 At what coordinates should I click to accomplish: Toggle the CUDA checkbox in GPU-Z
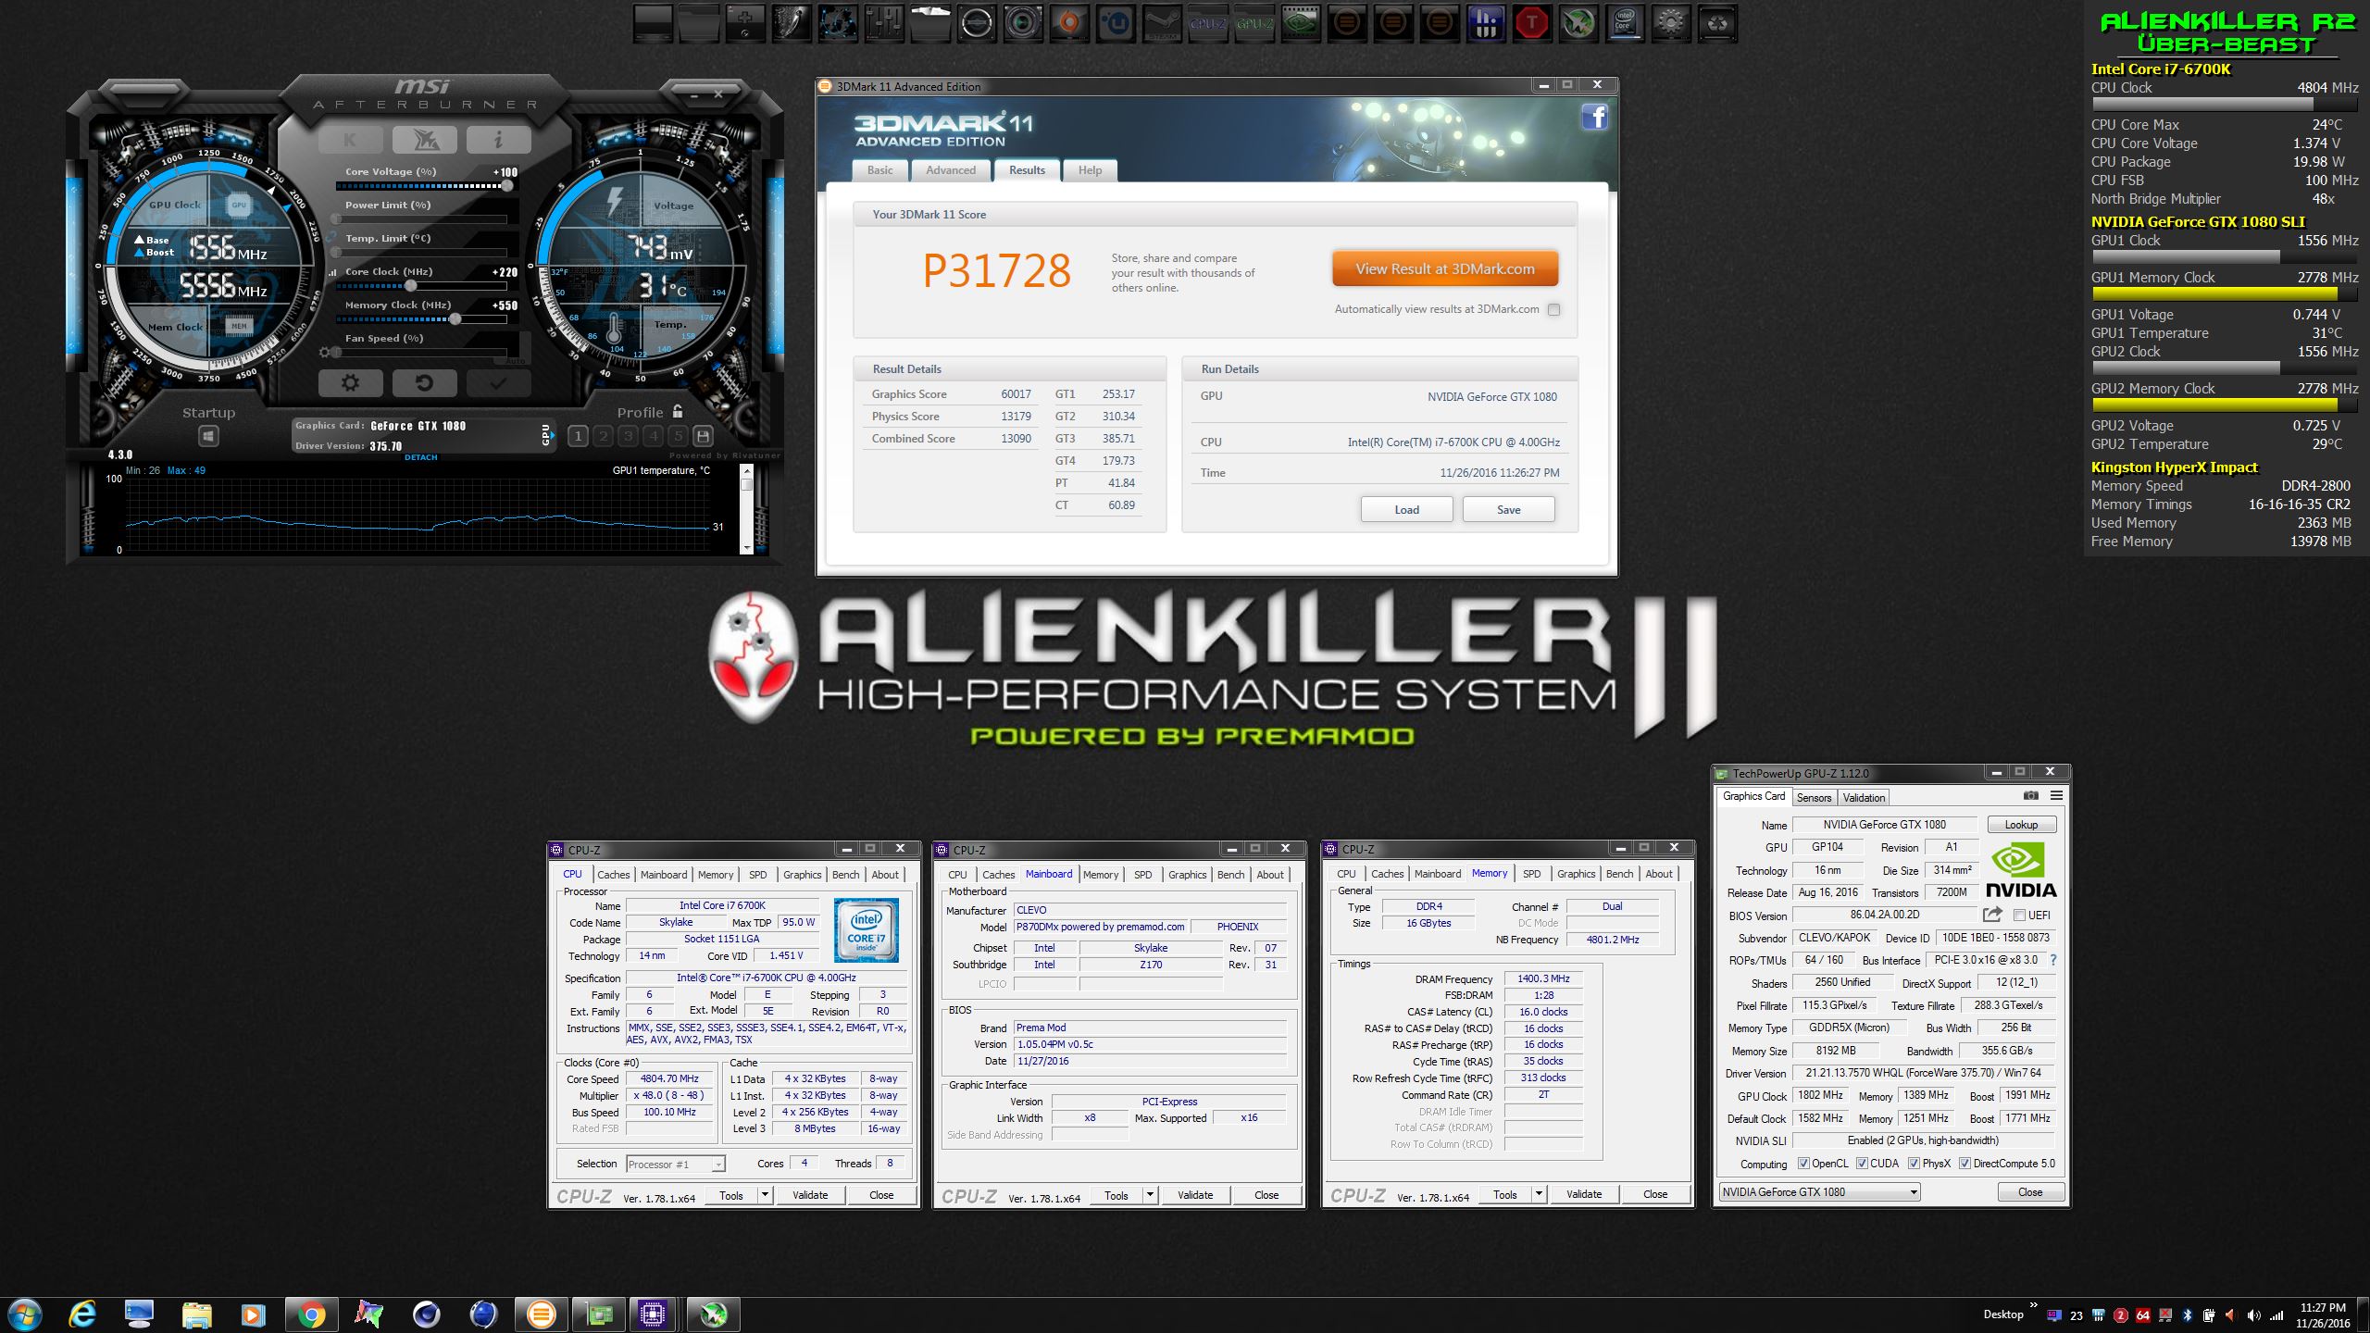pos(1862,1164)
